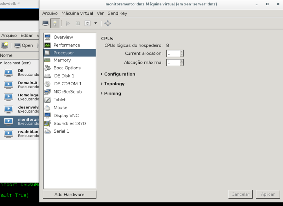Show the graphical console view

pyautogui.click(x=46, y=23)
